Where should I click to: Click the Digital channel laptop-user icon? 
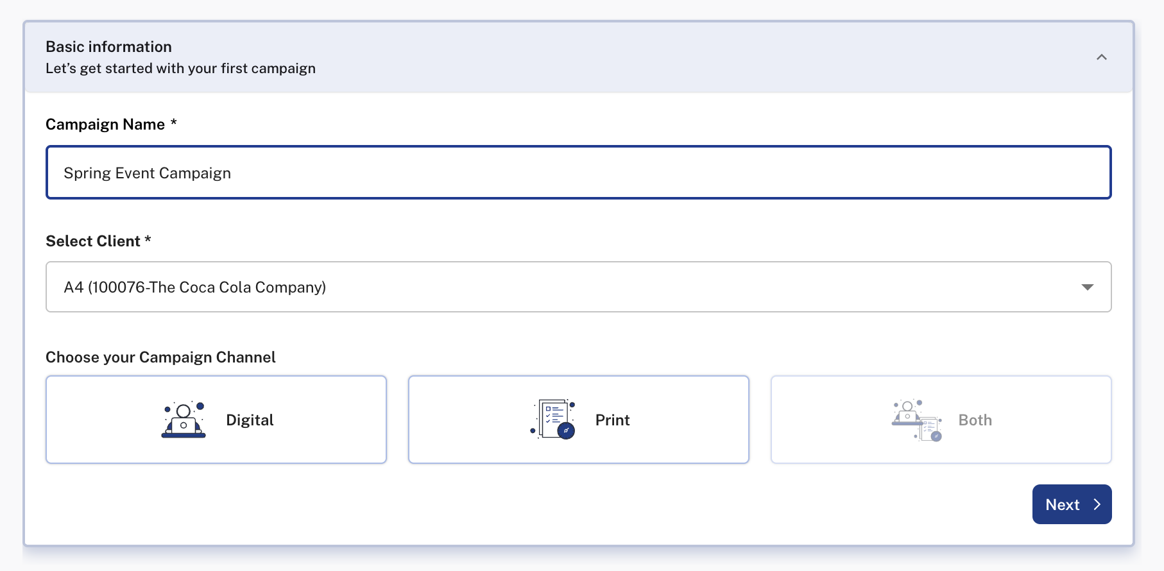(184, 420)
